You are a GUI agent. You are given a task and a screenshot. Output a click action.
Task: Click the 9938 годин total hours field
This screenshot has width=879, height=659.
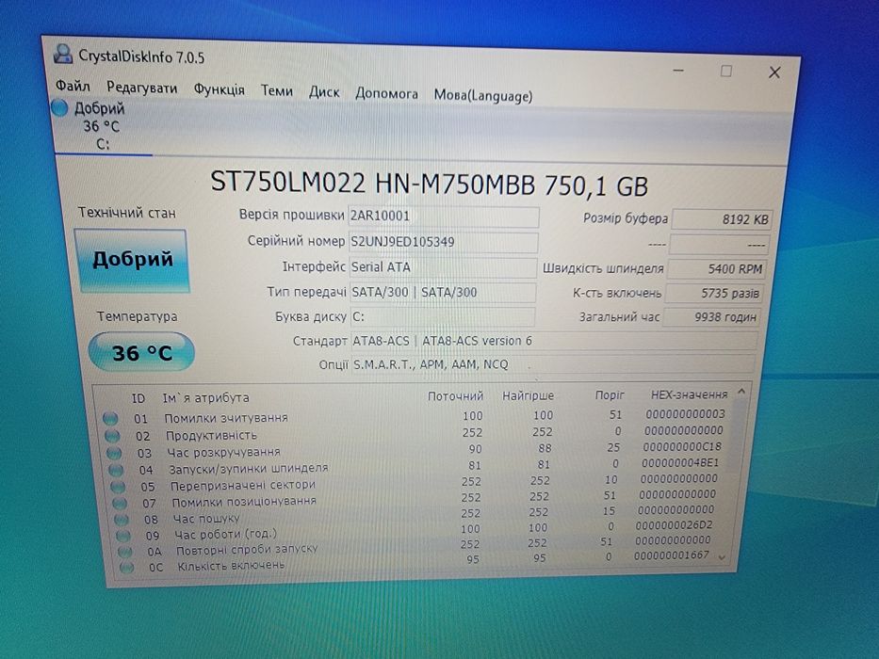tap(710, 317)
